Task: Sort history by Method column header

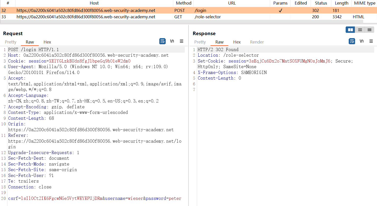Action: [184, 3]
